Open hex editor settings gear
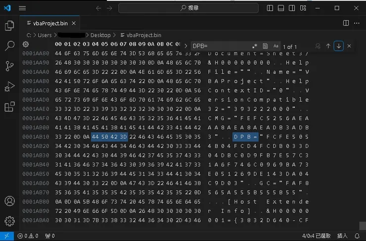 pyautogui.click(x=26, y=44)
